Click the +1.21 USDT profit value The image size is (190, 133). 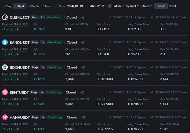(x=11, y=129)
